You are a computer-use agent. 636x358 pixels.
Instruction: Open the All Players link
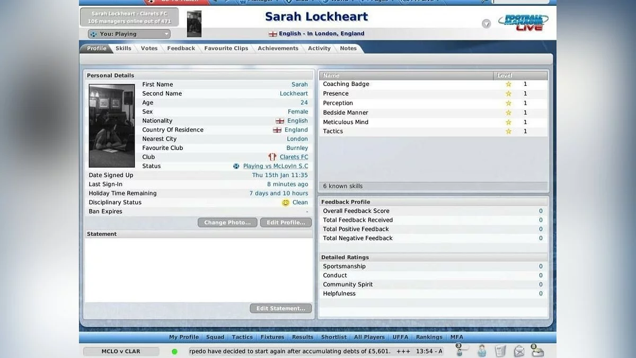click(x=369, y=337)
